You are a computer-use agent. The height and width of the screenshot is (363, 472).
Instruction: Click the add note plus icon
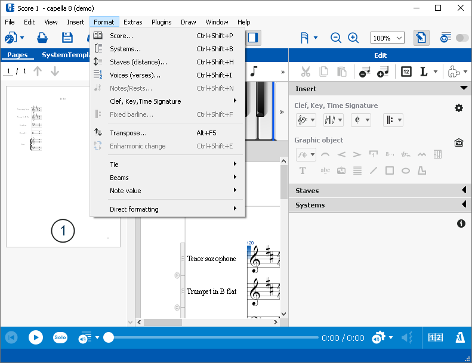(x=383, y=72)
